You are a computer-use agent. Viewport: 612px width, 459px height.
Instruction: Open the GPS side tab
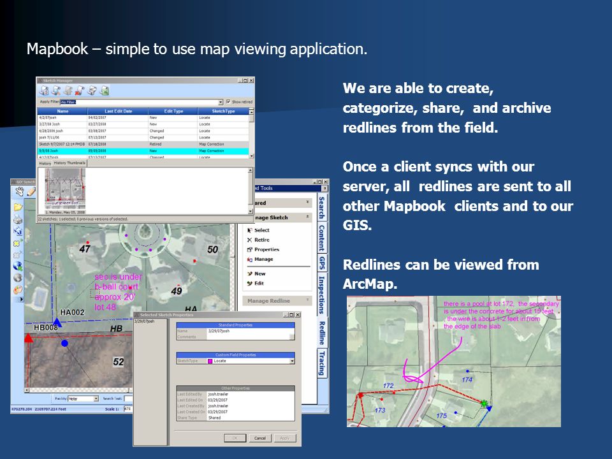(x=321, y=263)
